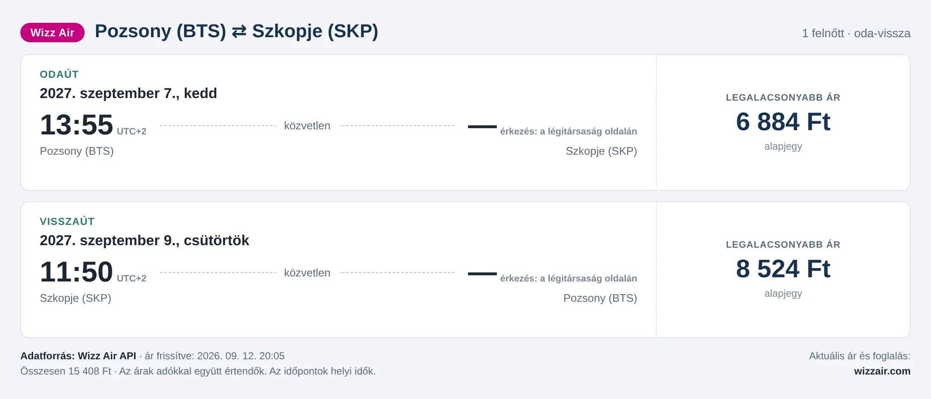
Task: Click the route swap arrows icon
Action: (239, 32)
